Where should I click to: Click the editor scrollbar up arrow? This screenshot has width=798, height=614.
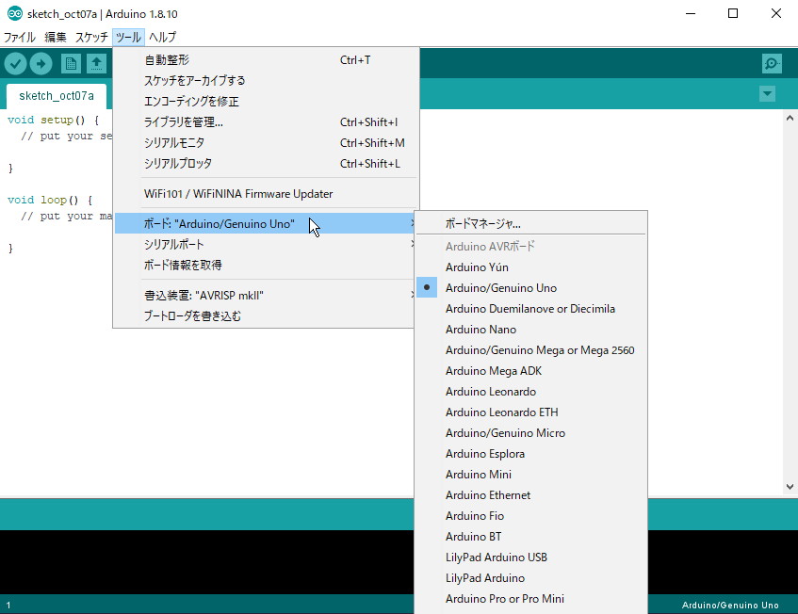(x=790, y=118)
